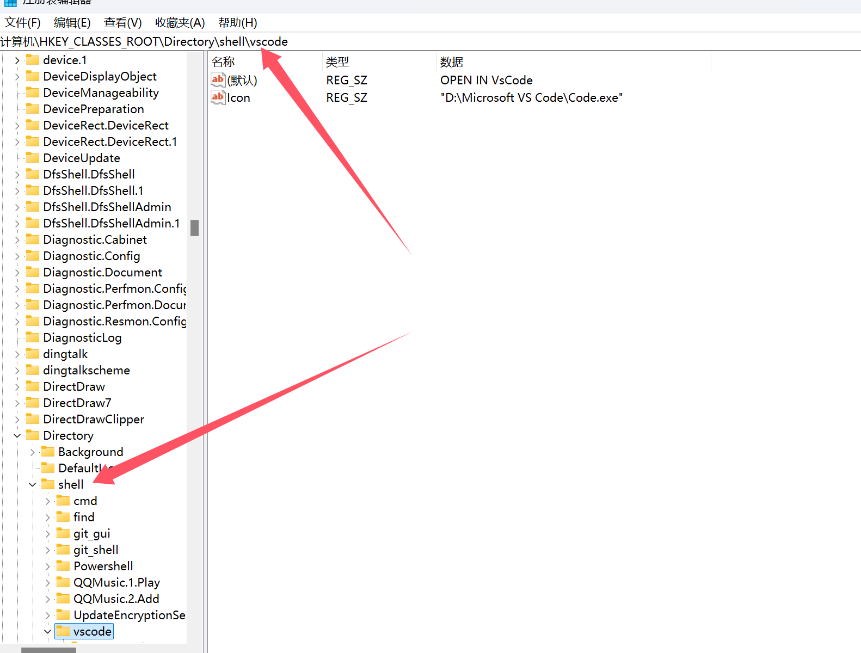Click the shell folder icon
This screenshot has height=653, width=861.
[48, 484]
